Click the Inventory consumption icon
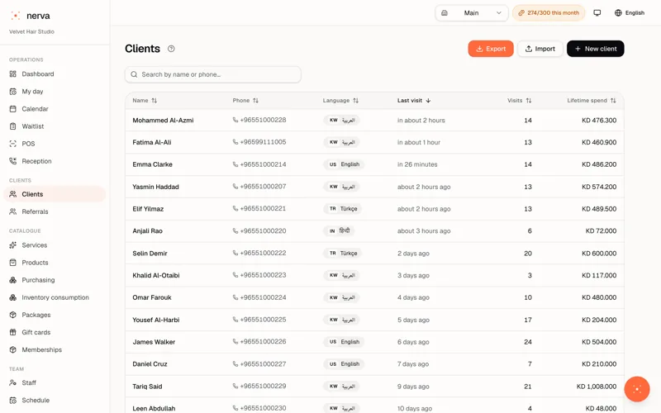 click(13, 297)
